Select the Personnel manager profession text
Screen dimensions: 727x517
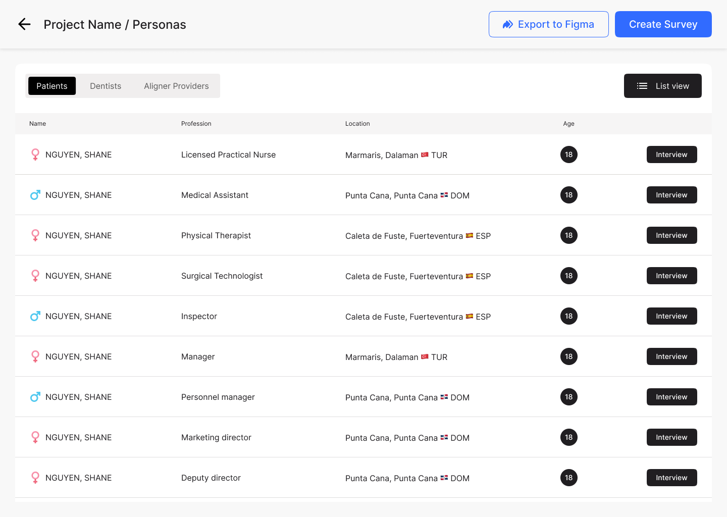[x=218, y=397]
